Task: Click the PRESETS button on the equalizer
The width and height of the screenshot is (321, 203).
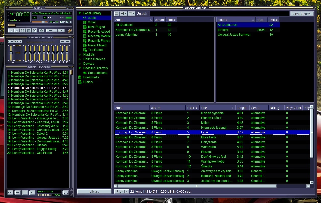Action: point(65,41)
